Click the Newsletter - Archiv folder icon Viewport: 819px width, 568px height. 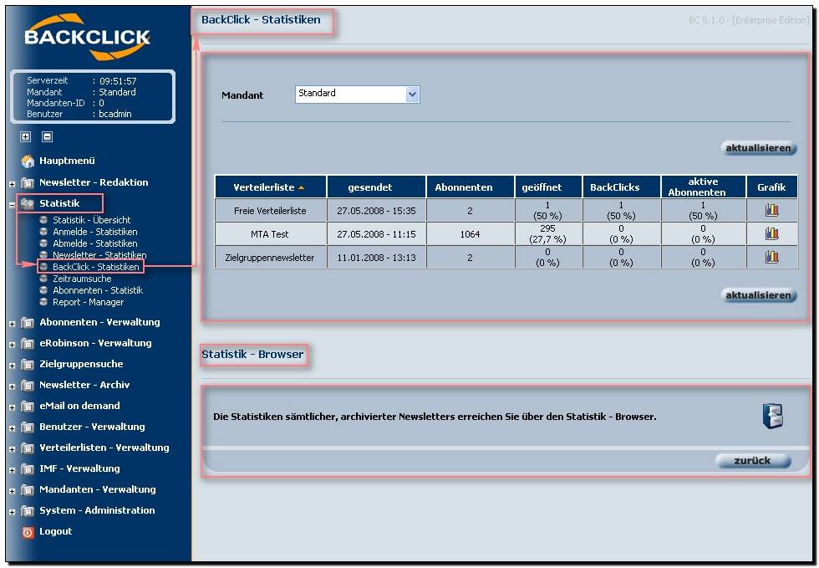27,385
